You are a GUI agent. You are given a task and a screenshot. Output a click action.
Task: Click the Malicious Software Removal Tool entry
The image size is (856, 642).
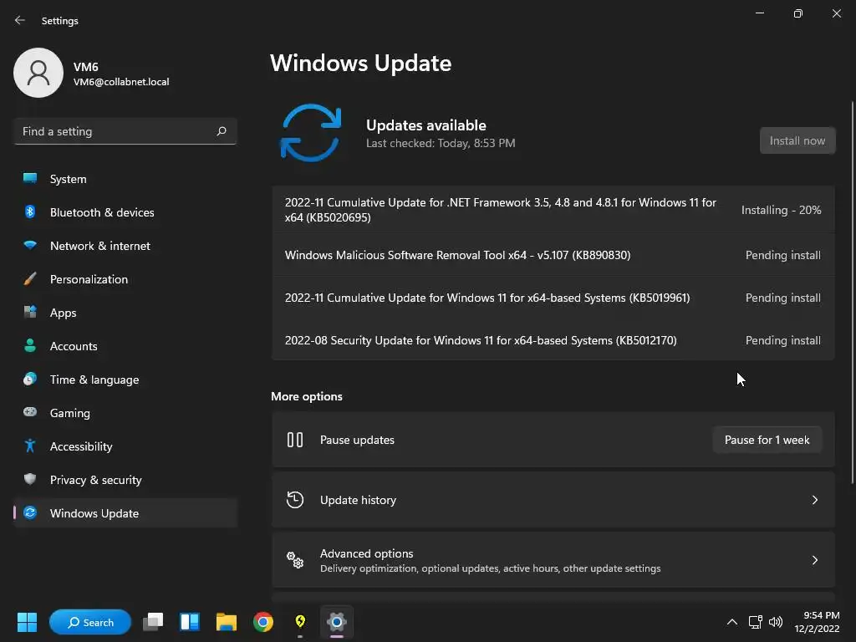553,255
